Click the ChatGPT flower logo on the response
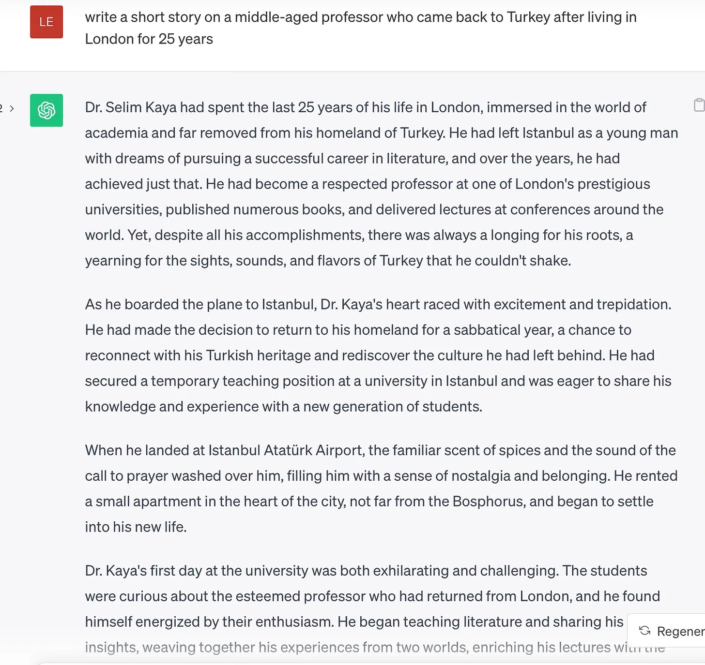The width and height of the screenshot is (705, 665). 46,110
